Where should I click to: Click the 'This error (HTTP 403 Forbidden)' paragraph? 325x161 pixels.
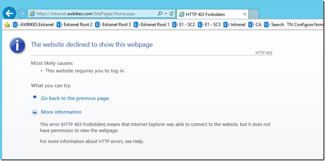coord(155,127)
